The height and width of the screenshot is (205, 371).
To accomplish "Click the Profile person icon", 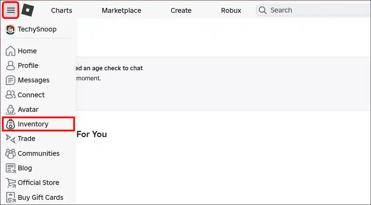I will pos(11,65).
